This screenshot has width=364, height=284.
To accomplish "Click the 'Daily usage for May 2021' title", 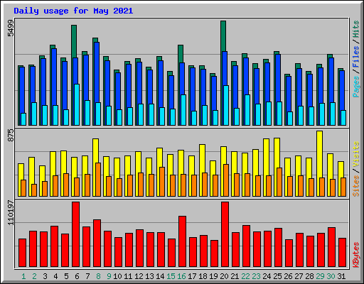I will 73,11.
